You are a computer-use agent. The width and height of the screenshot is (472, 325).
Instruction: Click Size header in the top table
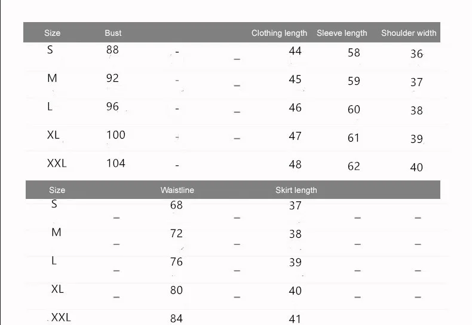(x=53, y=33)
